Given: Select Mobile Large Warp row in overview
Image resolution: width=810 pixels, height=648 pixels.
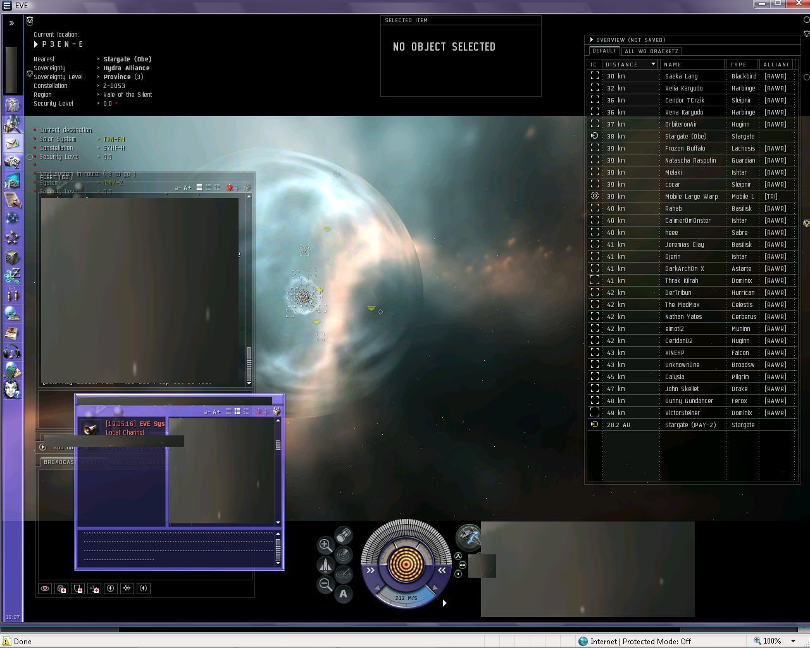Looking at the screenshot, I should click(692, 196).
